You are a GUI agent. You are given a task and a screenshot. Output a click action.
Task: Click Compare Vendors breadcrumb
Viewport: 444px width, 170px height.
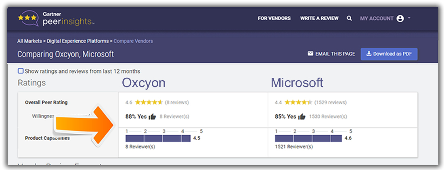tap(133, 41)
